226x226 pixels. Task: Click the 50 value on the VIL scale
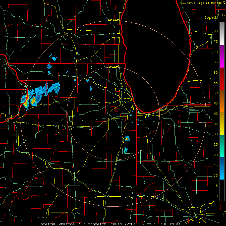(x=216, y=93)
